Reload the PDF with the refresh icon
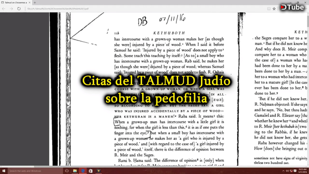Screen dimensions: 309x174 pyautogui.click(x=19, y=9)
